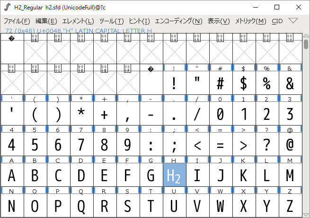Select the digit 4 glyph cell
The image size is (310, 218).
click(12, 144)
